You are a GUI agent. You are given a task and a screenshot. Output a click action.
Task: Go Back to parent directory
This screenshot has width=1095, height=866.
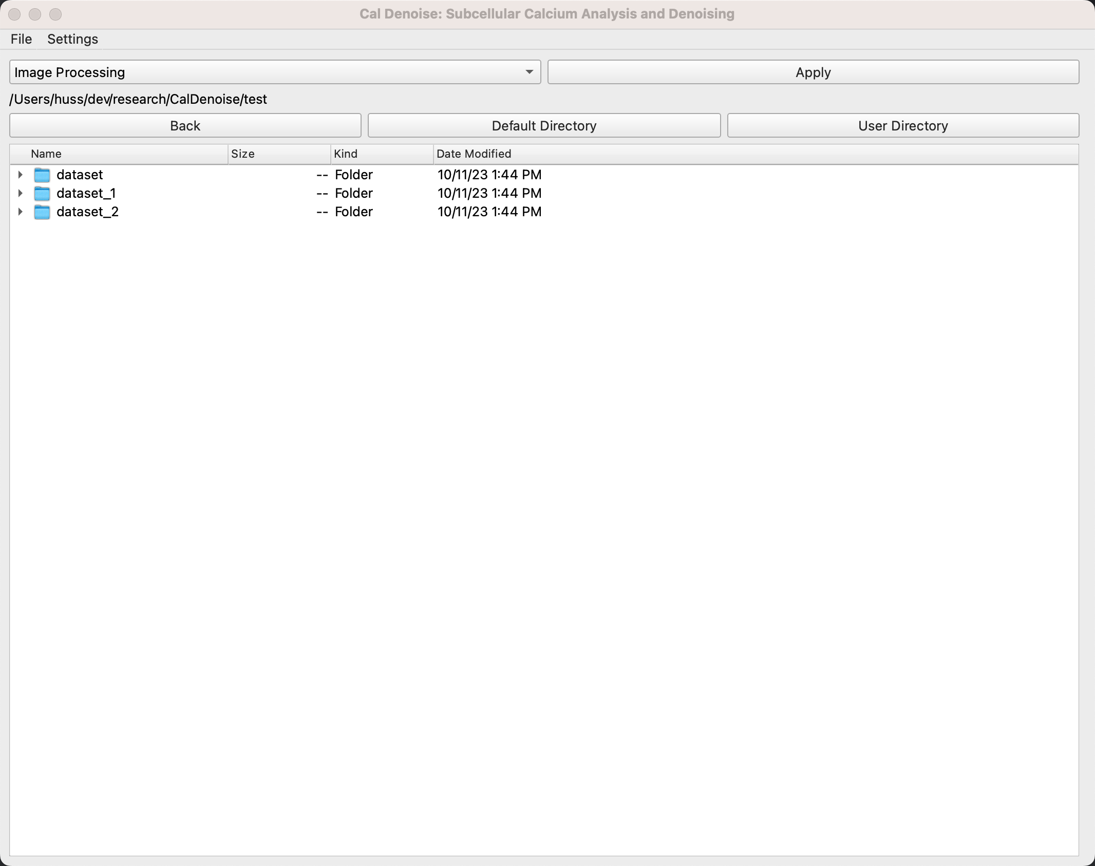tap(185, 126)
